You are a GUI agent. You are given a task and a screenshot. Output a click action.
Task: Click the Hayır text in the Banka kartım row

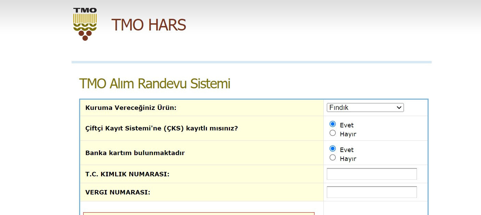tap(348, 159)
